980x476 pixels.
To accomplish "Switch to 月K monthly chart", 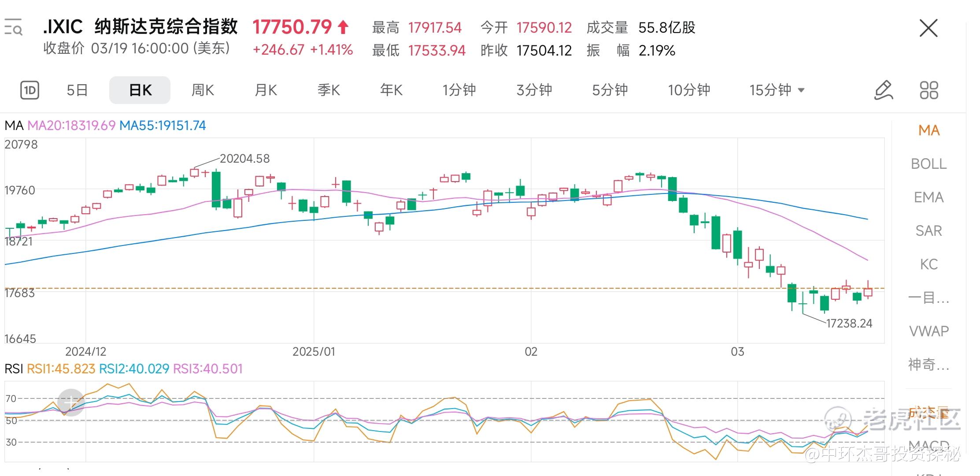I will pyautogui.click(x=266, y=90).
